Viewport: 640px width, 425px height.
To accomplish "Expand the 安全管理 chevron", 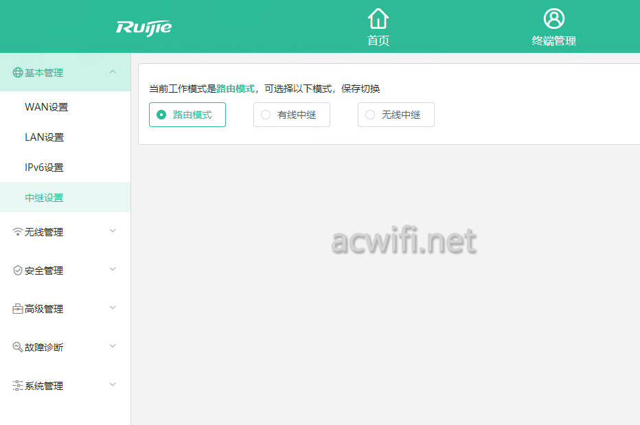I will [x=113, y=269].
